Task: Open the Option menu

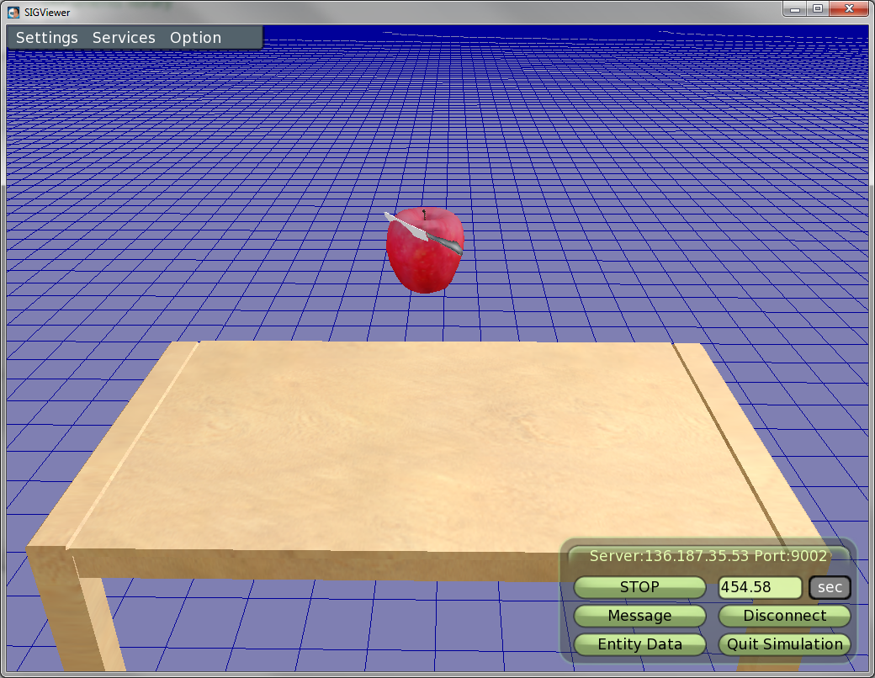Action: click(x=195, y=38)
